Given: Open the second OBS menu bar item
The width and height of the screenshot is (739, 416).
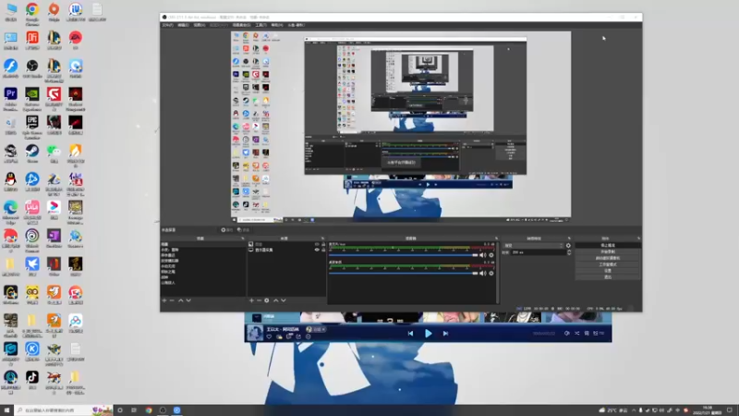Looking at the screenshot, I should click(x=183, y=25).
